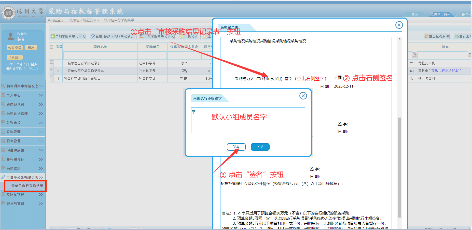Screen dimensions: 472x230
Task: Click the magnifier icon beside 招标项目中标情况表
Action: click(x=3, y=86)
